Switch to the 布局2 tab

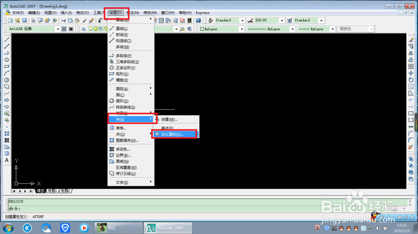pyautogui.click(x=65, y=191)
